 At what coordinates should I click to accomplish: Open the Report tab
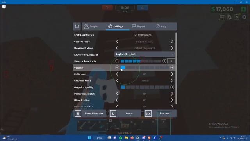tap(138, 26)
